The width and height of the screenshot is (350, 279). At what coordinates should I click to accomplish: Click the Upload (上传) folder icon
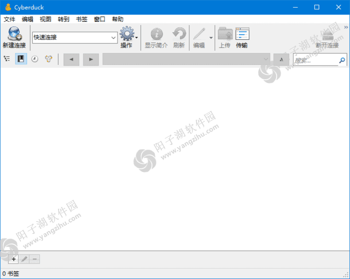tap(225, 34)
